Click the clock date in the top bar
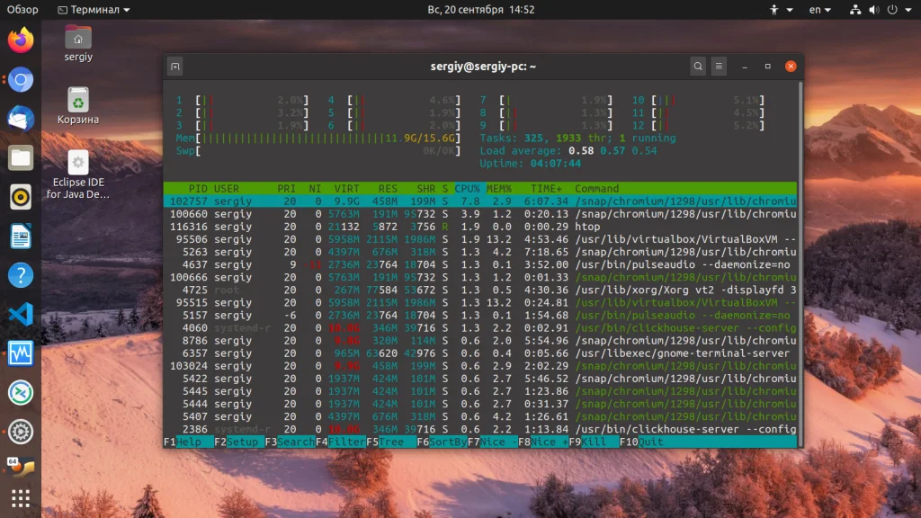Viewport: 921px width, 518px height. click(x=480, y=10)
